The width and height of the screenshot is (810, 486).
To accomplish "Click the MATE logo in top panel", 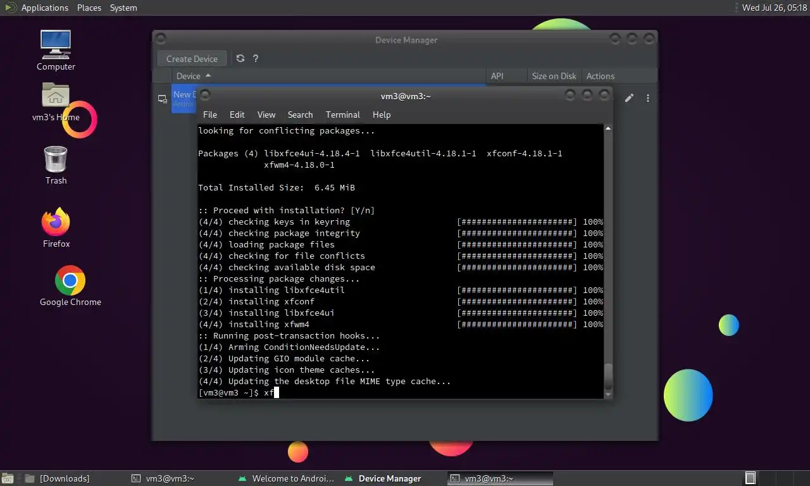I will pos(10,8).
